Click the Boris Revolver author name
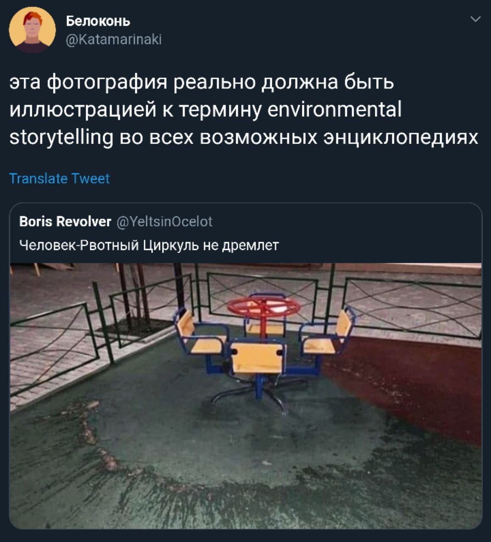 pyautogui.click(x=65, y=221)
